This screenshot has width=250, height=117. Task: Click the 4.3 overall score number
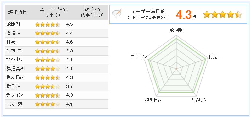[x=184, y=15]
